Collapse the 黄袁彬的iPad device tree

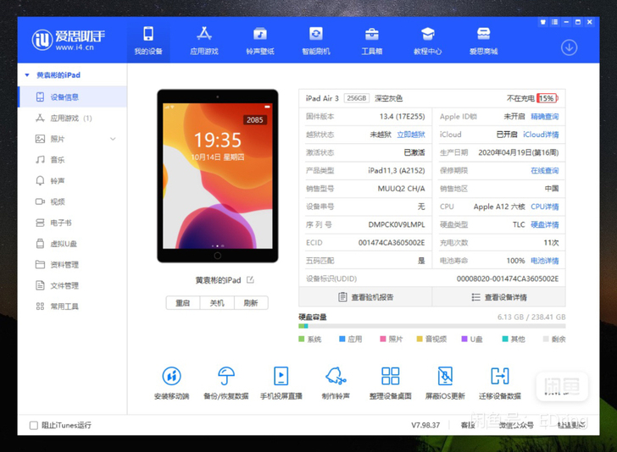(29, 75)
